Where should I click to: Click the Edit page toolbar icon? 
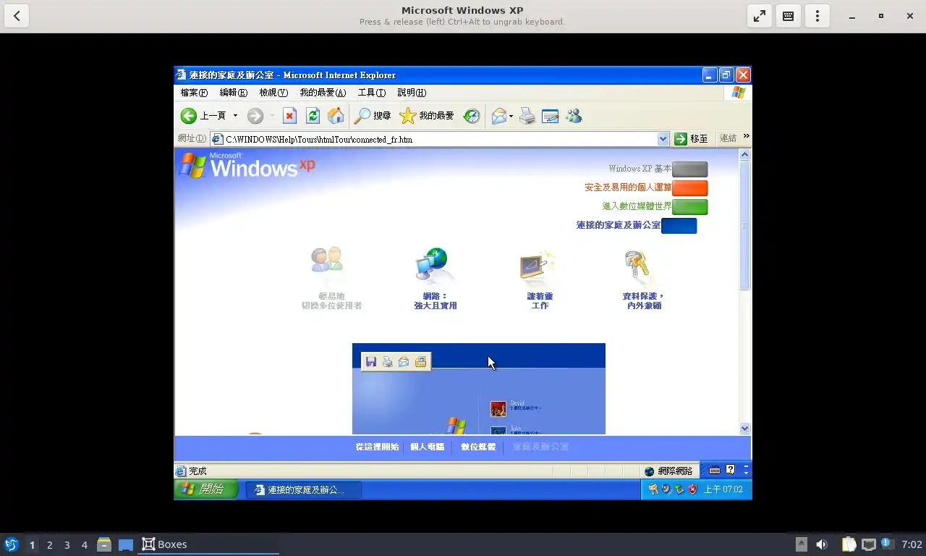tap(551, 116)
